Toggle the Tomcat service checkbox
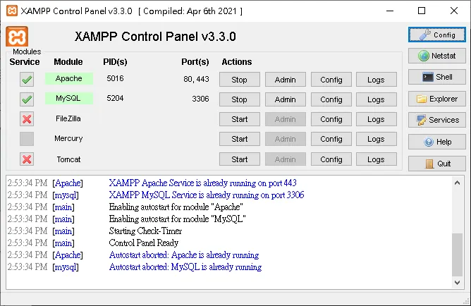The width and height of the screenshot is (471, 306). point(27,159)
